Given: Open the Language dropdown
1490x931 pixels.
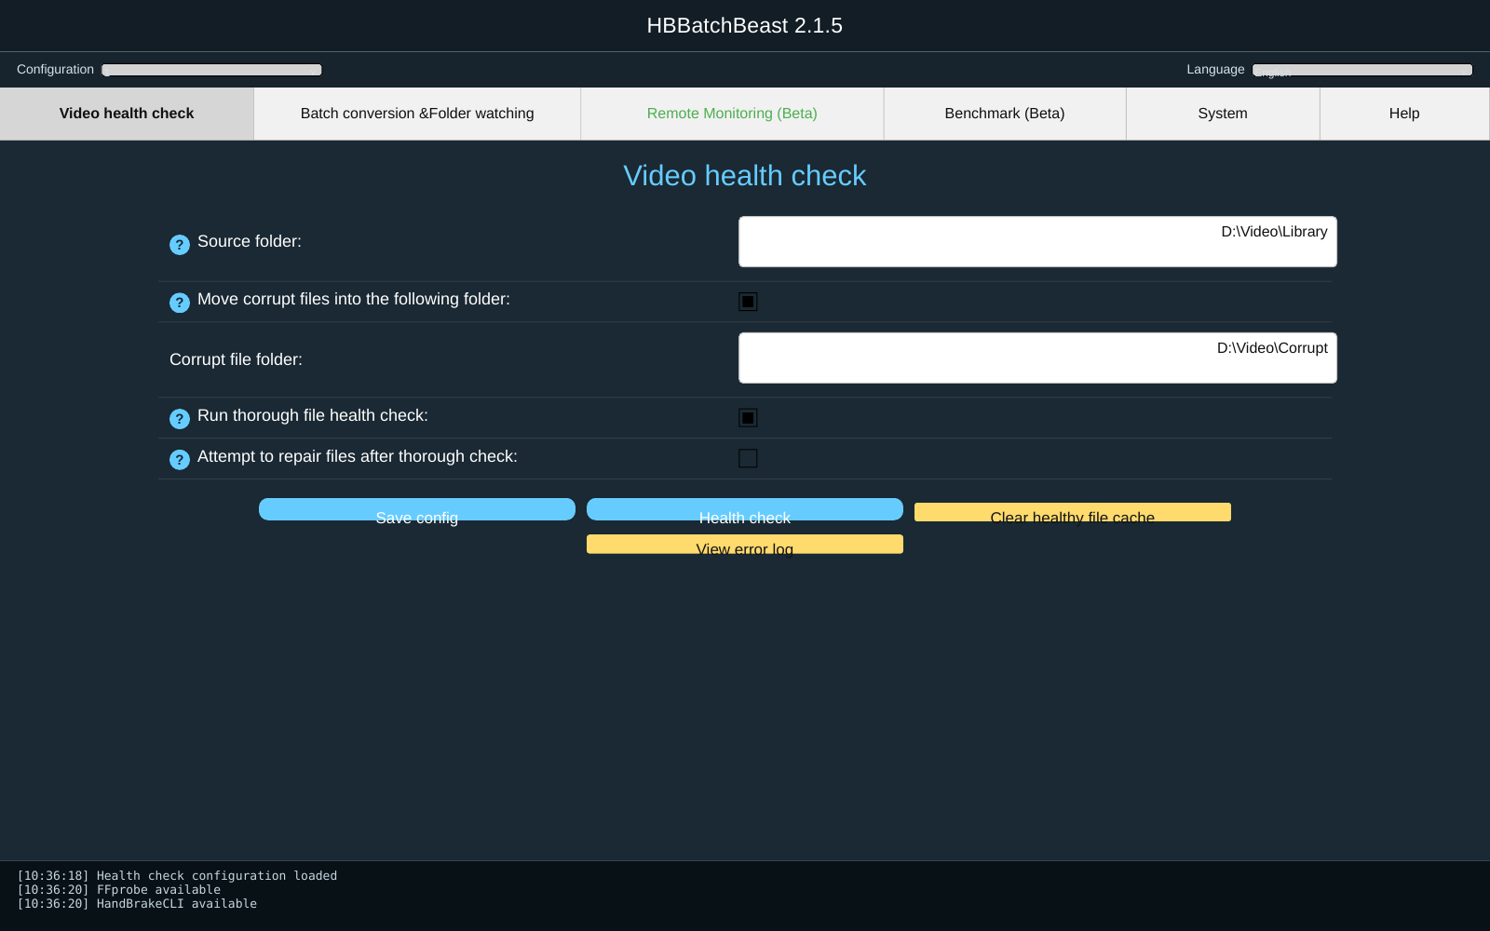Looking at the screenshot, I should pyautogui.click(x=1362, y=70).
